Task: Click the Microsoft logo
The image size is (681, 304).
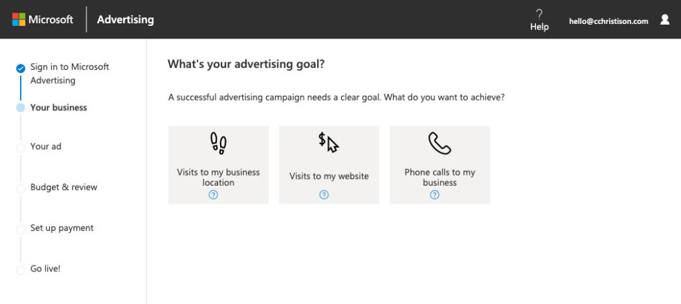Action: (x=43, y=19)
